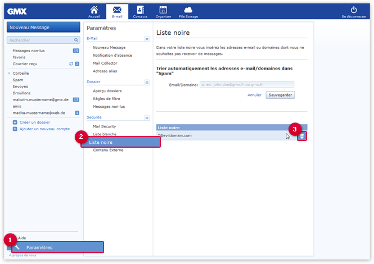This screenshot has width=374, height=264.
Task: Open the Contacts section
Action: [x=140, y=12]
